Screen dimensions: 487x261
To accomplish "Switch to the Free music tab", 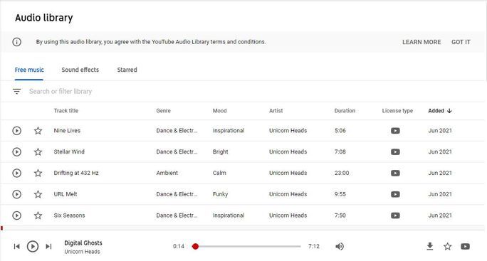I will pyautogui.click(x=29, y=70).
